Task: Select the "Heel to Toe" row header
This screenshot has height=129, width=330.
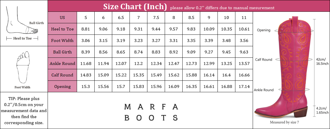Action: [x=62, y=29]
